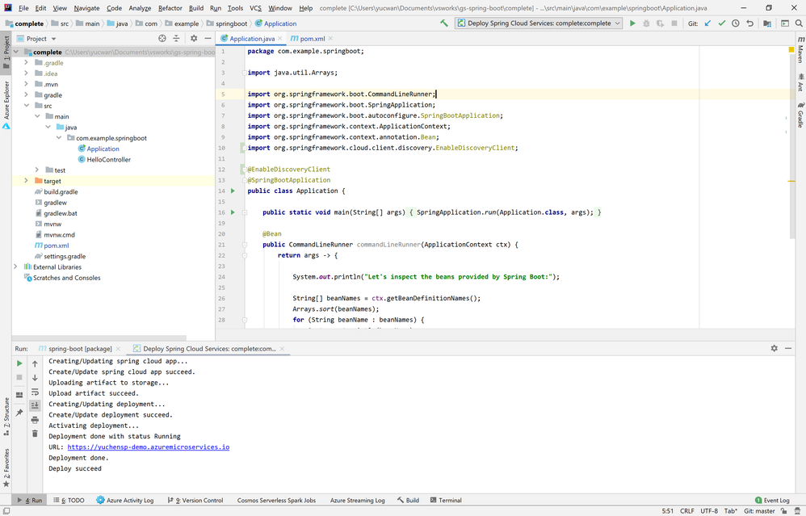Screen dimensions: 806x516
Task: Open Search Everywhere magnifier
Action: [x=799, y=23]
